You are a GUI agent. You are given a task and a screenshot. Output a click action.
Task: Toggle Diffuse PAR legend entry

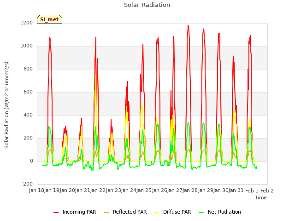pyautogui.click(x=172, y=212)
